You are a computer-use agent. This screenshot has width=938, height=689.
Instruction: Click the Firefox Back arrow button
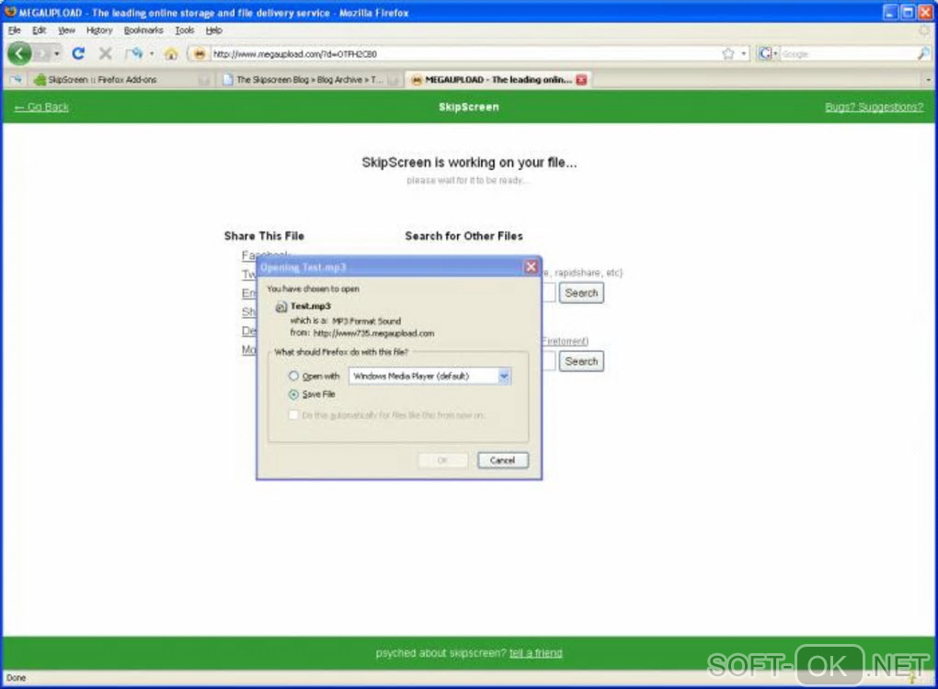coord(19,54)
